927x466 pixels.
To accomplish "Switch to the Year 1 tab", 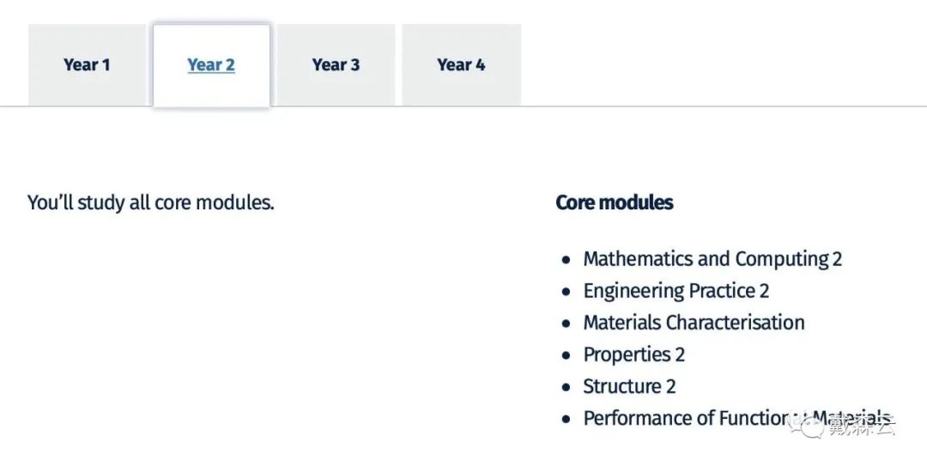I will (x=87, y=65).
